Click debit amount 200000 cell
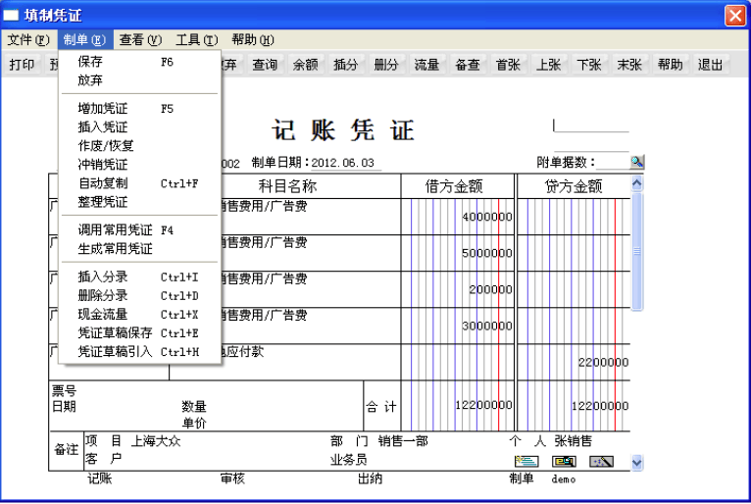The height and width of the screenshot is (504, 751). pos(458,289)
